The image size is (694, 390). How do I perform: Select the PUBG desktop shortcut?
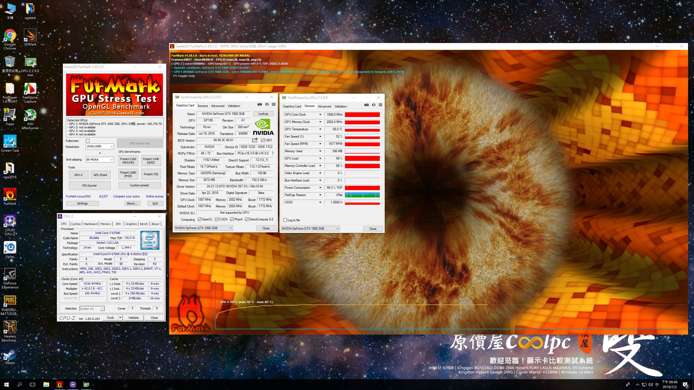tap(10, 305)
